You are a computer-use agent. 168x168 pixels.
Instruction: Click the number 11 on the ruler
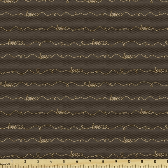pyautogui.click(x=142, y=162)
